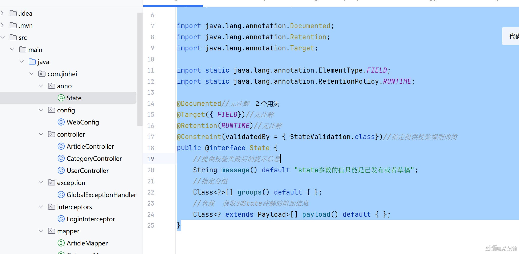The image size is (519, 254).
Task: Click the GlobalExceptionHandler class icon
Action: 61,195
